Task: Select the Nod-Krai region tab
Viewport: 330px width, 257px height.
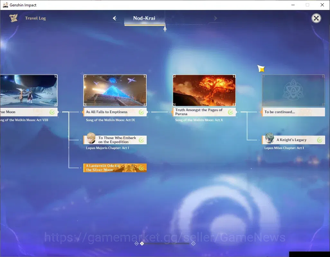Action: coord(144,18)
